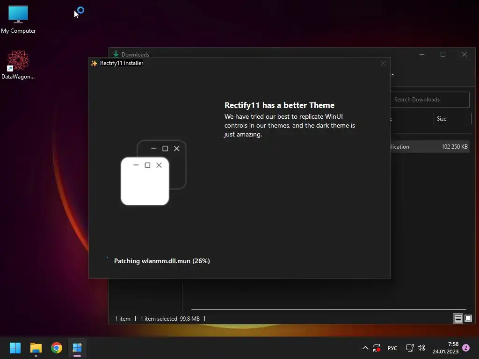Open notification center badge showing 2
This screenshot has width=479, height=359.
466,348
